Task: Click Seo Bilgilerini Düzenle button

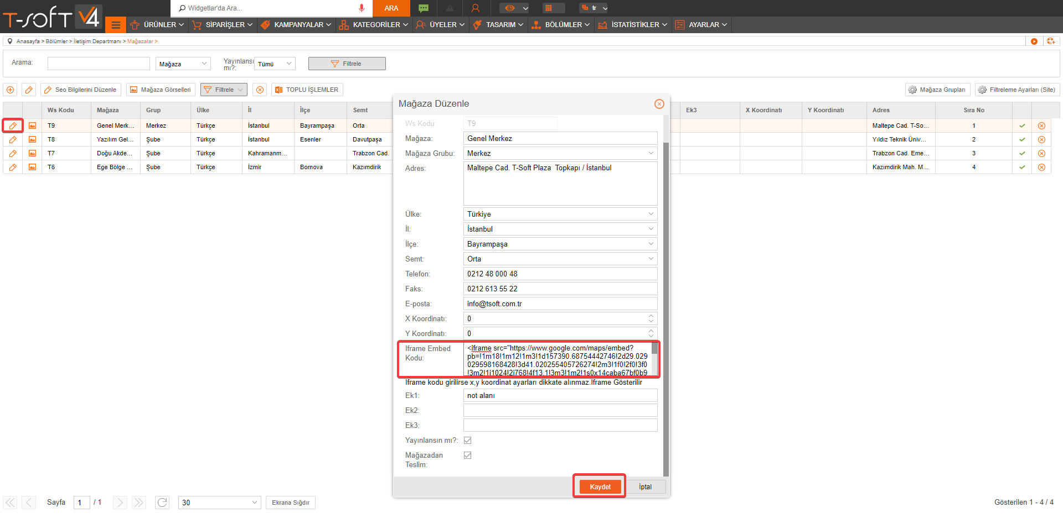Action: [81, 90]
